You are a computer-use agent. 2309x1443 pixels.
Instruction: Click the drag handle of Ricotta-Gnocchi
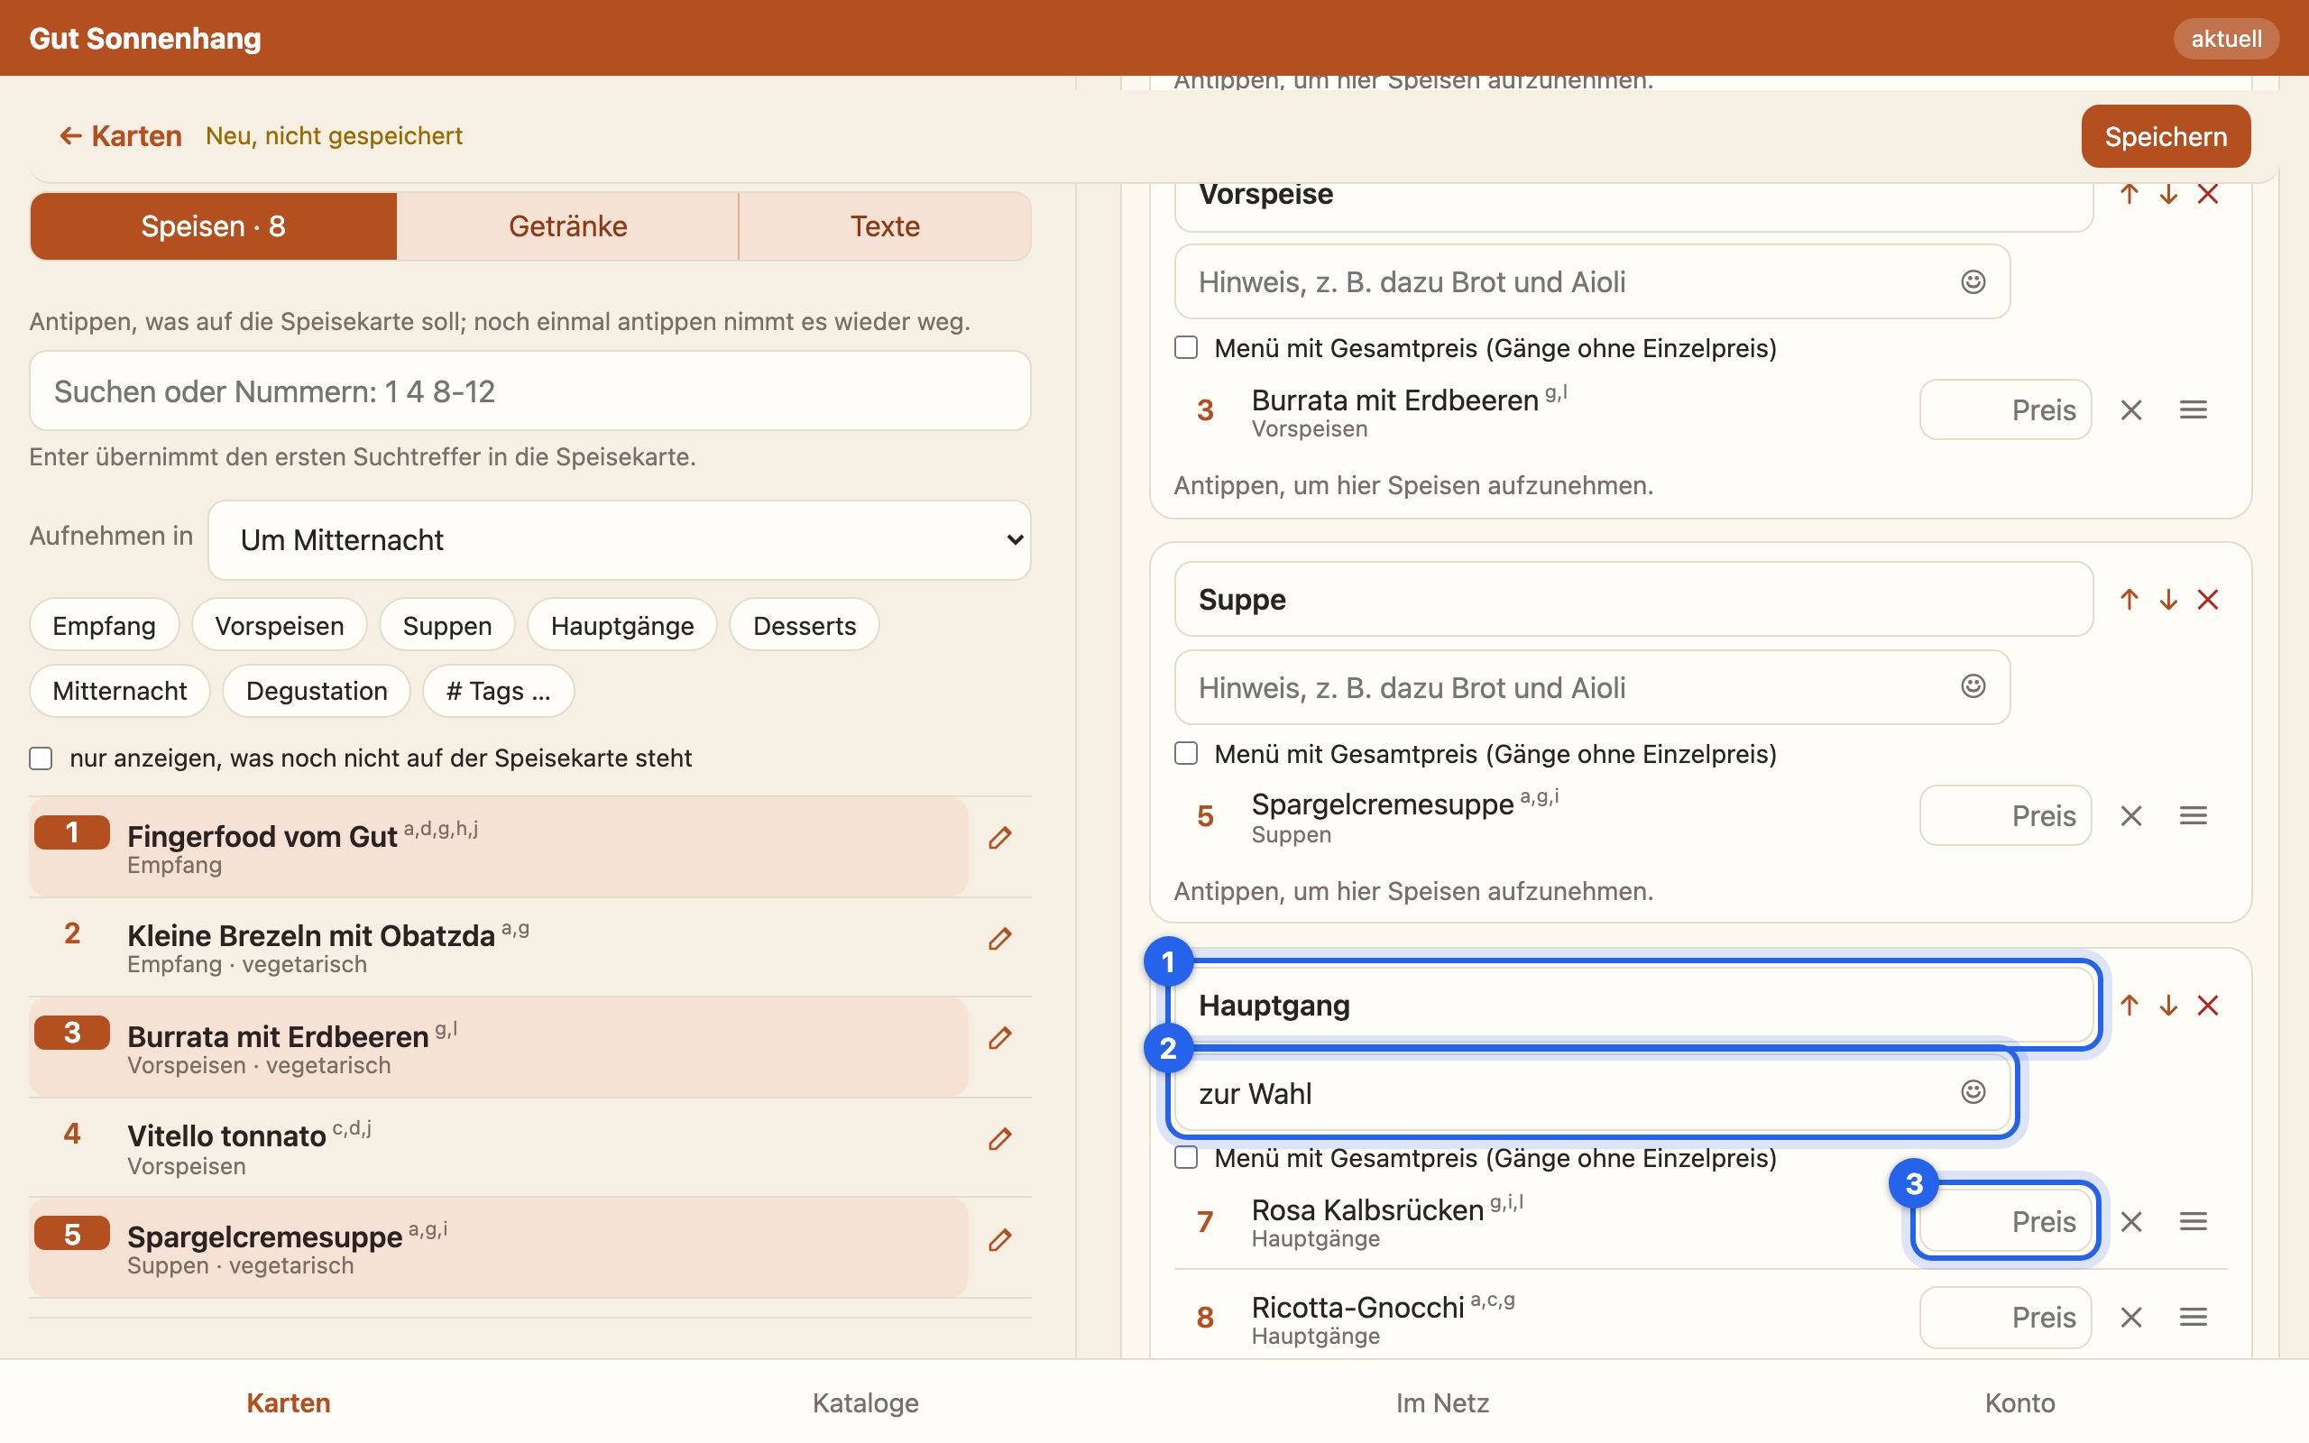[x=2193, y=1318]
